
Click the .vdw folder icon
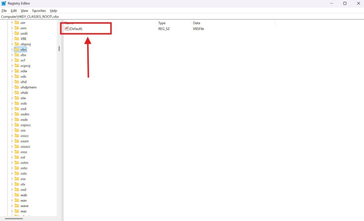[17, 71]
